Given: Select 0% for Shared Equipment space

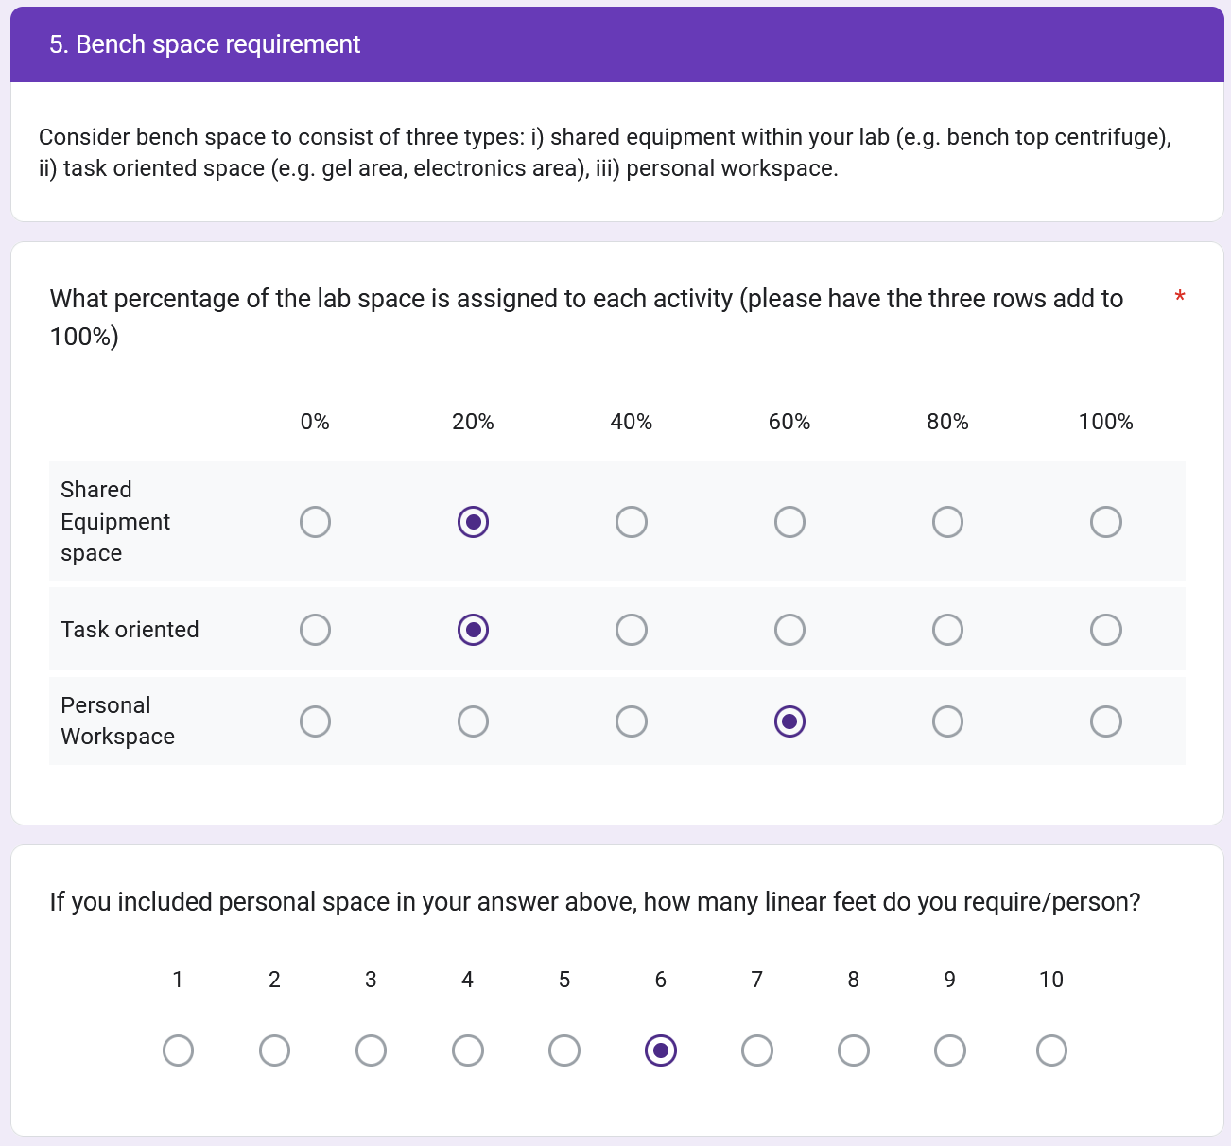Looking at the screenshot, I should click(315, 522).
